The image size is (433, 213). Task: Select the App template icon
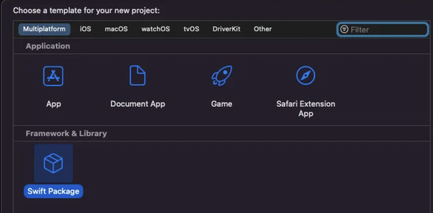(x=53, y=76)
